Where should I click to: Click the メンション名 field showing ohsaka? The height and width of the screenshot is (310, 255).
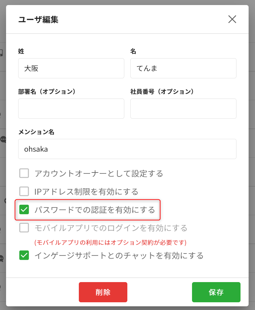tap(127, 149)
